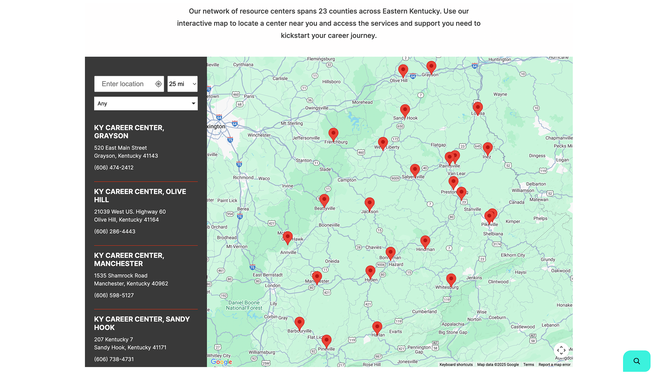Image resolution: width=657 pixels, height=380 pixels.
Task: Click the Salyersville map pin
Action: (415, 171)
